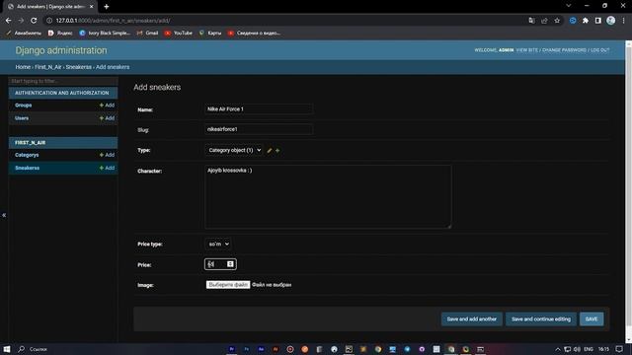
Task: Open the Users link in sidebar
Action: (x=22, y=118)
